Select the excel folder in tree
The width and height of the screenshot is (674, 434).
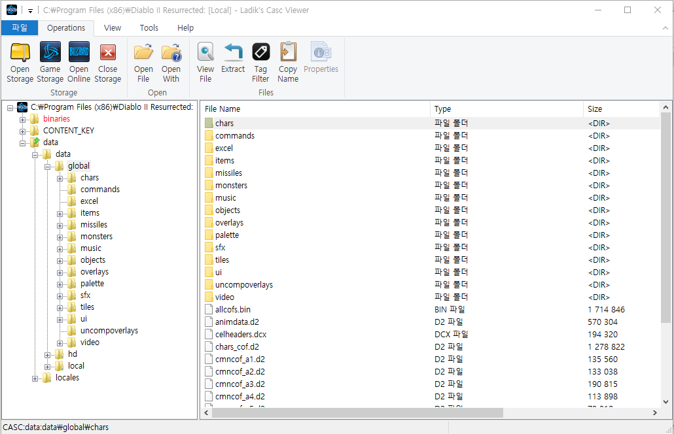pyautogui.click(x=89, y=201)
